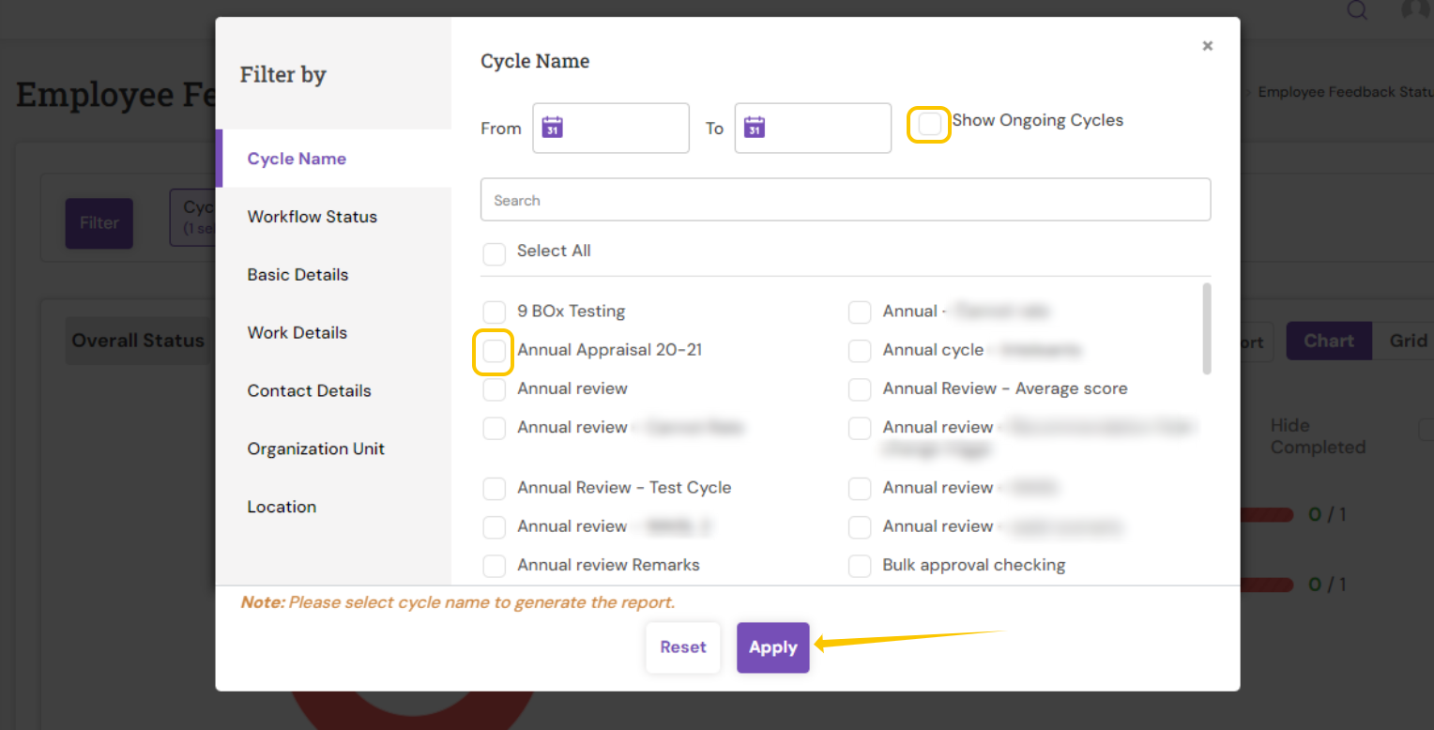Open the Location filter tab

pos(333,507)
